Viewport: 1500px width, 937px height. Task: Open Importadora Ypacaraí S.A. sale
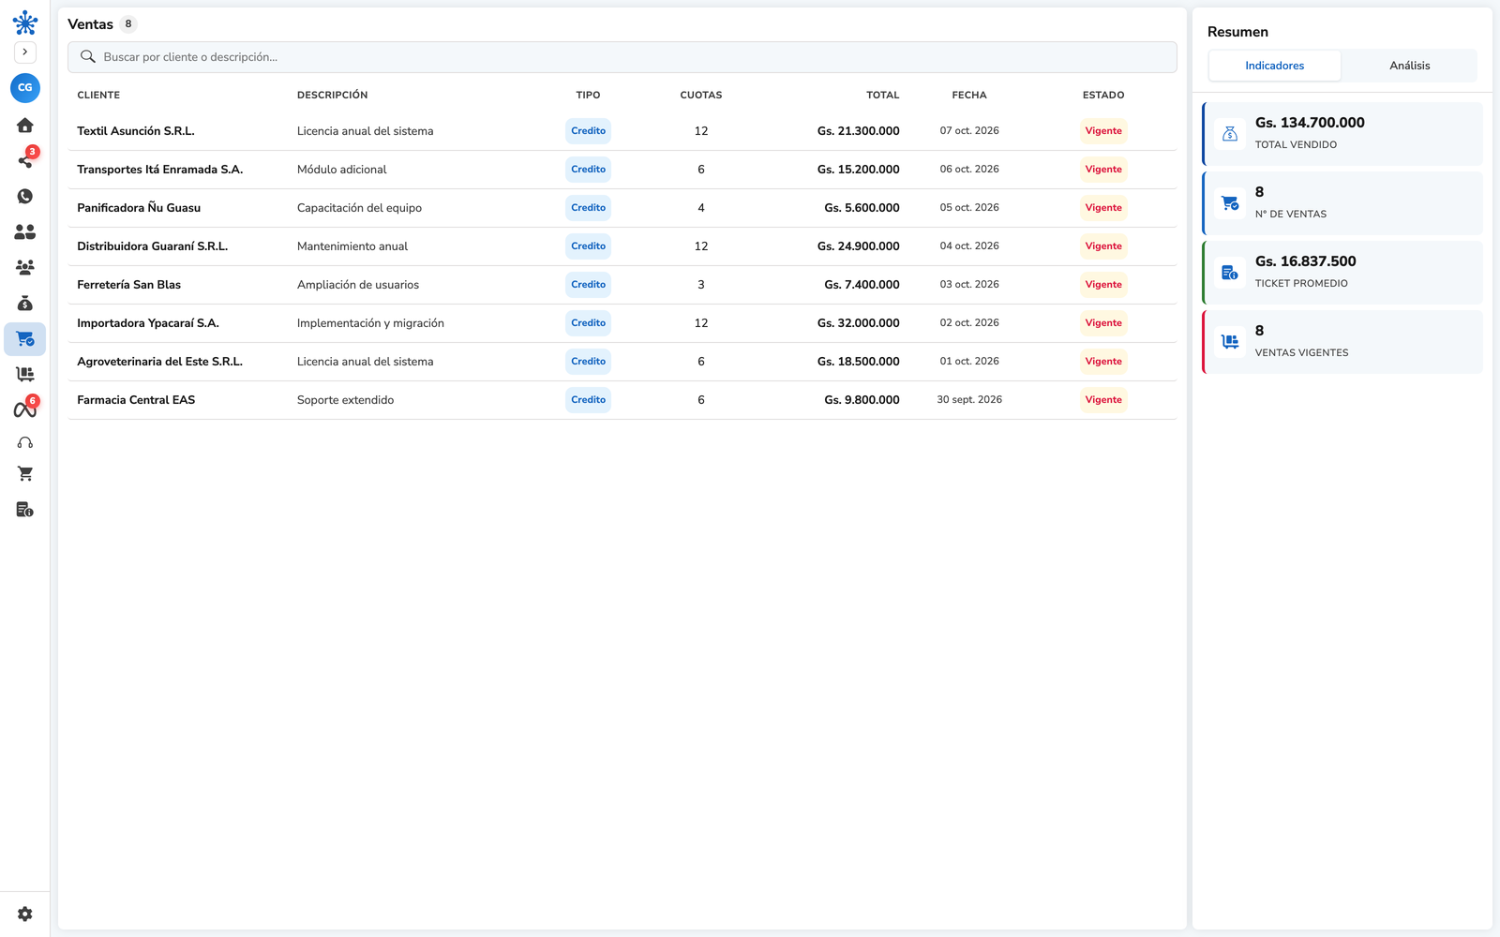tap(622, 323)
